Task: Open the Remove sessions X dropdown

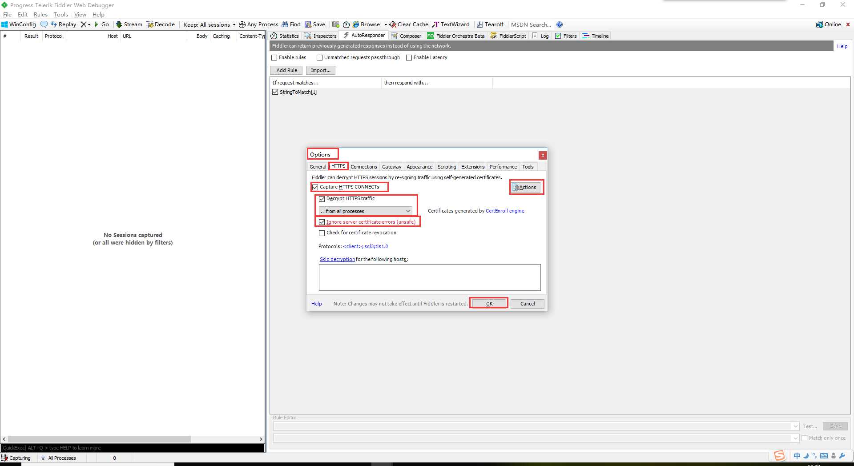Action: (x=85, y=24)
